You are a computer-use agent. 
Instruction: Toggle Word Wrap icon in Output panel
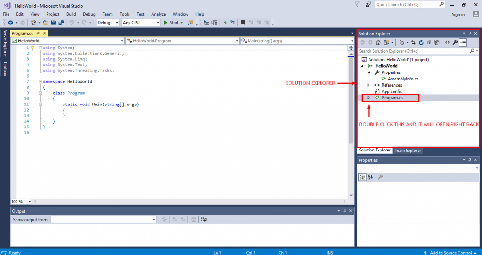(x=204, y=219)
